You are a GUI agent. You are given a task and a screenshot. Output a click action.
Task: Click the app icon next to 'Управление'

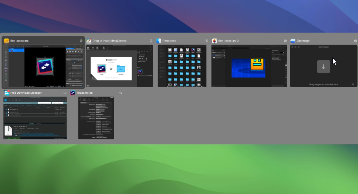(73, 93)
